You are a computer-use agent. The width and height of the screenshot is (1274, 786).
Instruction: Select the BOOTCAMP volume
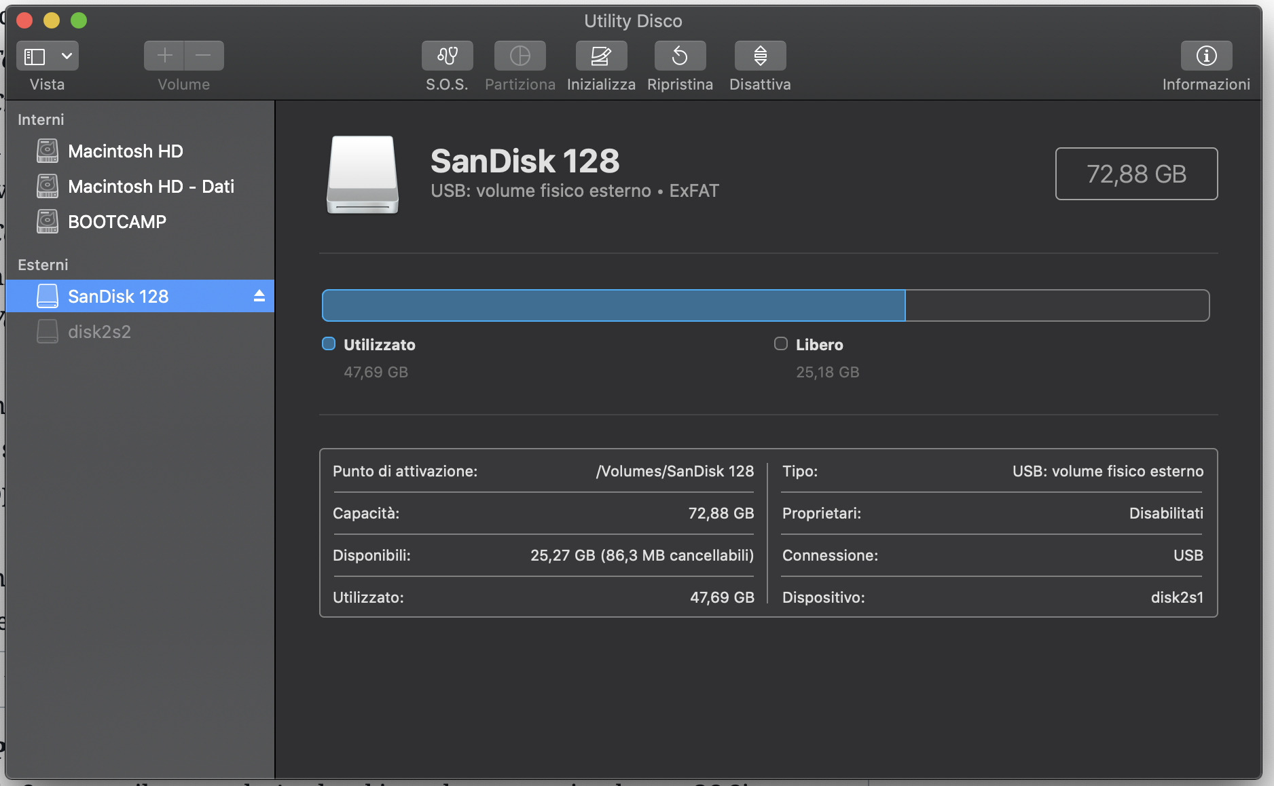click(x=140, y=222)
